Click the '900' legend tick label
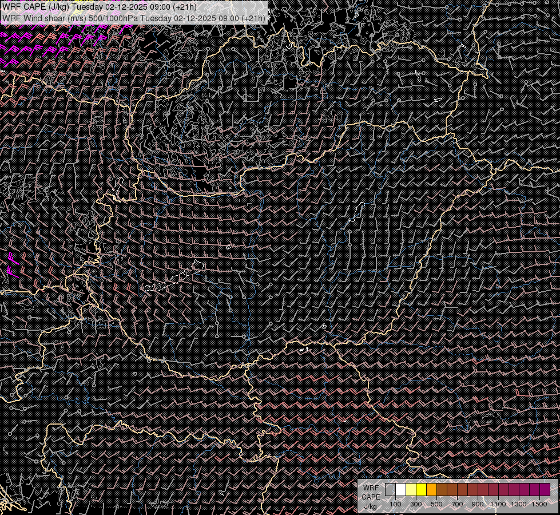This screenshot has height=515, width=560. pyautogui.click(x=478, y=504)
